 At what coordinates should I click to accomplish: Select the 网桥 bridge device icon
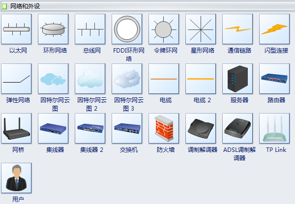pyautogui.click(x=16, y=128)
